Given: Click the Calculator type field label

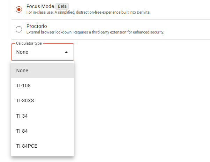Looking at the screenshot, I should point(29,43).
